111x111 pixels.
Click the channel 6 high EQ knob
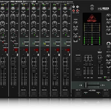coord(55,16)
